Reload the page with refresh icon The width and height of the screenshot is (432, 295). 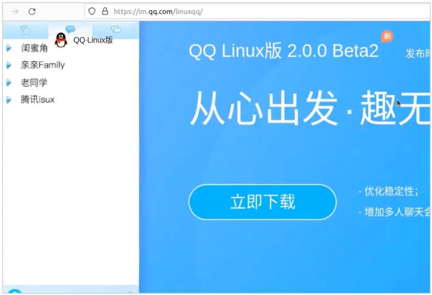[x=32, y=11]
